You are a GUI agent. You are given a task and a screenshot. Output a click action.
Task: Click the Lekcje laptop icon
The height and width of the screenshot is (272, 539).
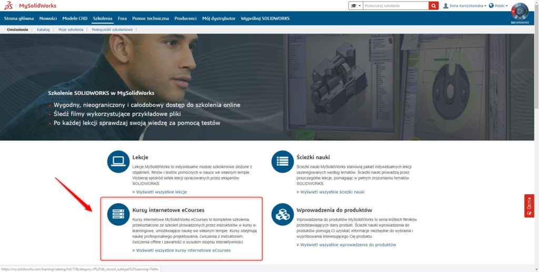(x=118, y=162)
